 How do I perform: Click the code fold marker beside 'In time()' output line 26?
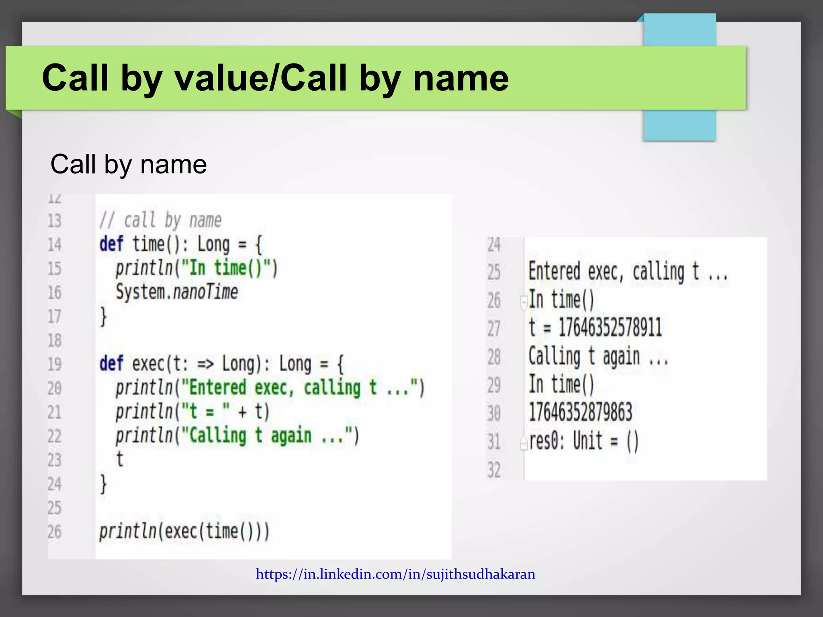coord(524,302)
